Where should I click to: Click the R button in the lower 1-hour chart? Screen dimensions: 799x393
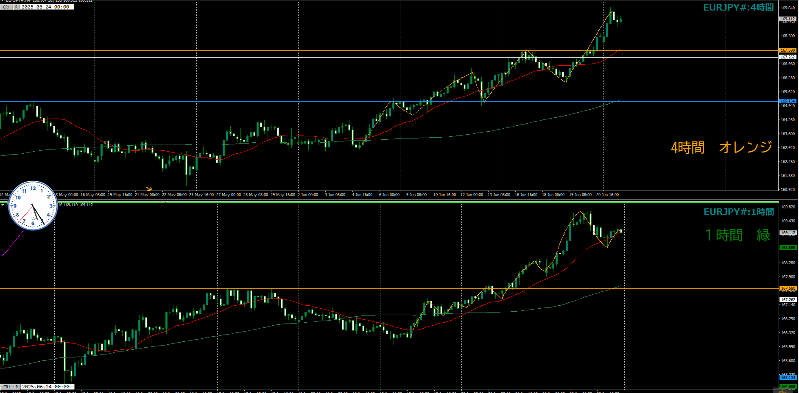click(17, 387)
